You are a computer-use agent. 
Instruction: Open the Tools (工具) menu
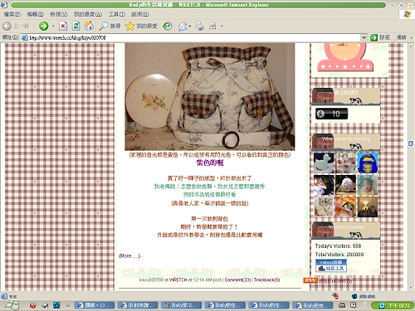116,14
